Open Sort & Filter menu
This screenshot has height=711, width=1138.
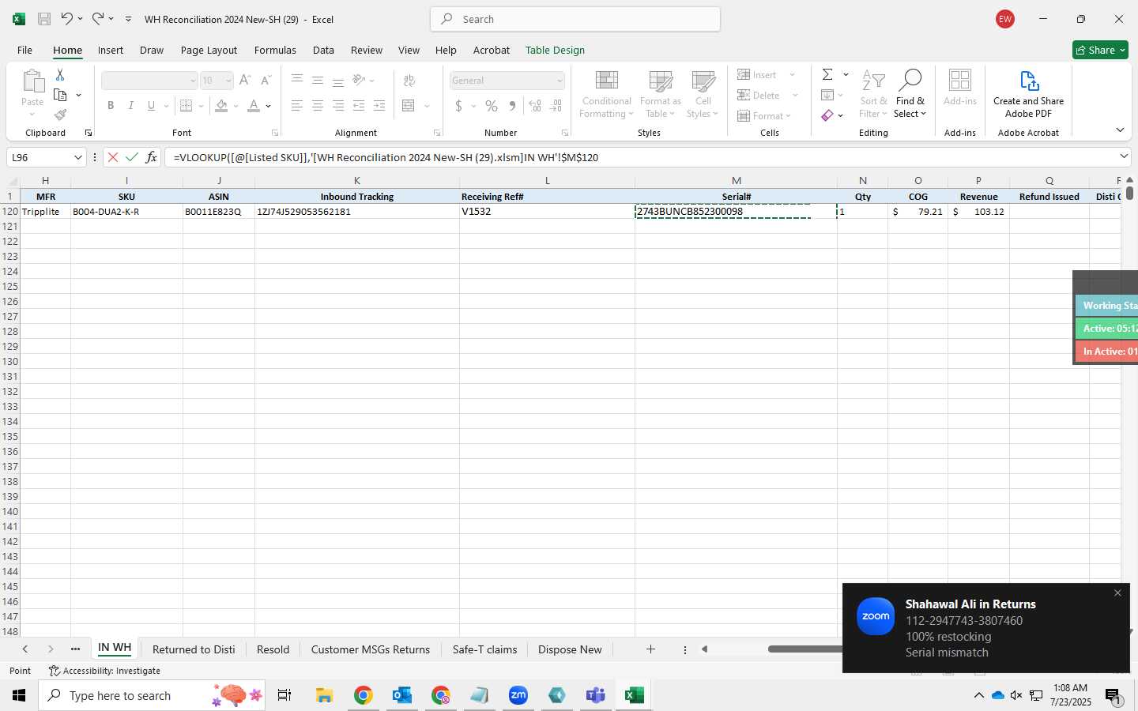(x=873, y=95)
